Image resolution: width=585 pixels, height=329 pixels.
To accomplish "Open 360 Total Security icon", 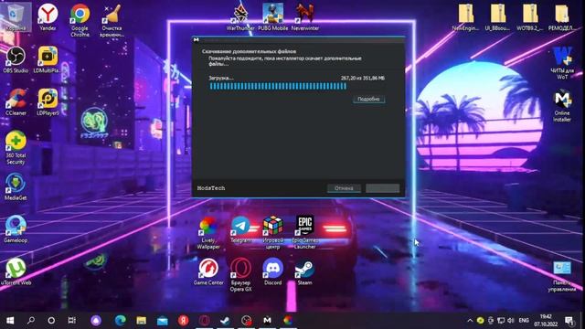I will point(16,147).
